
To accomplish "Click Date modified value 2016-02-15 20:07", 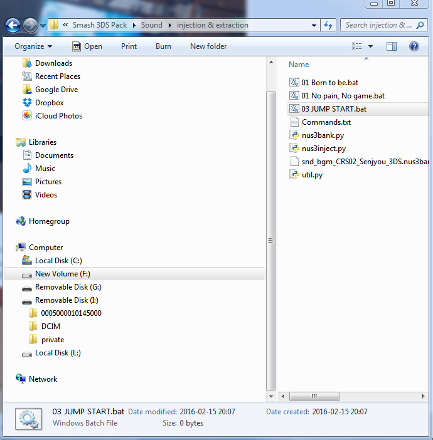I will tap(207, 412).
